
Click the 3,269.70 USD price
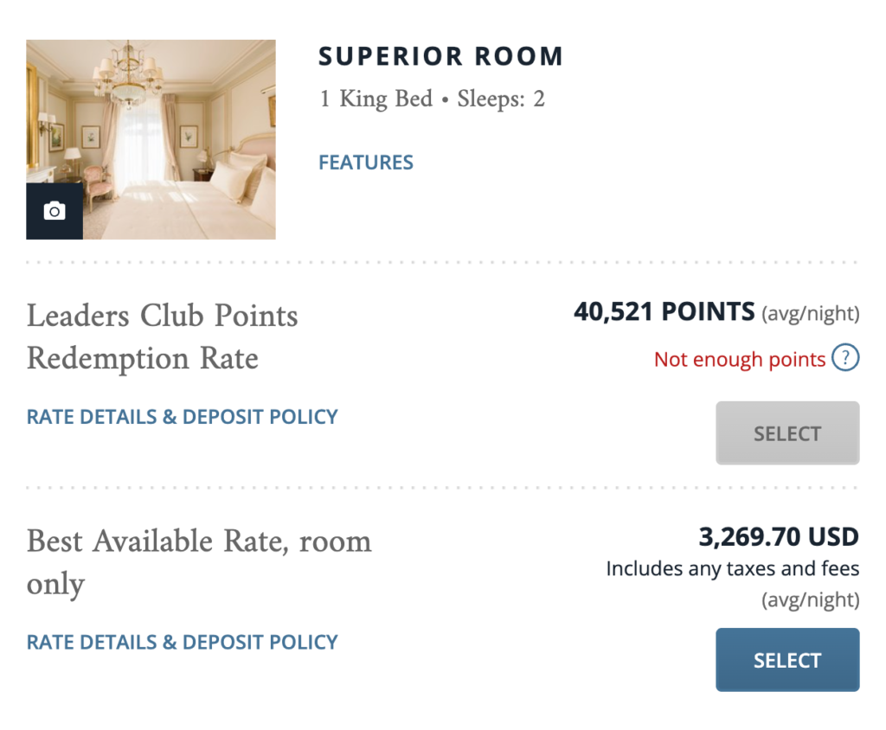point(779,537)
